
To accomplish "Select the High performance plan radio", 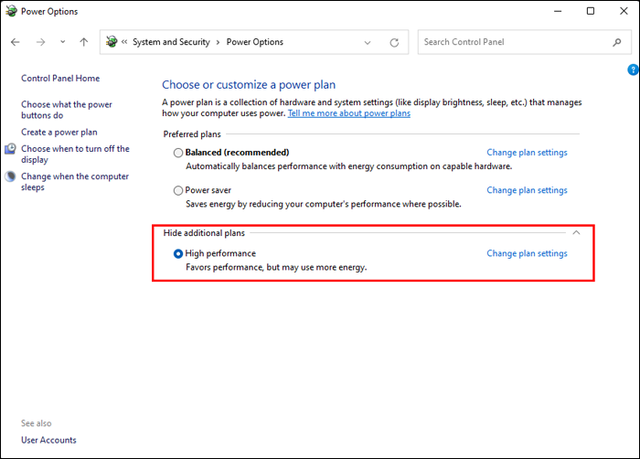I will [x=178, y=254].
